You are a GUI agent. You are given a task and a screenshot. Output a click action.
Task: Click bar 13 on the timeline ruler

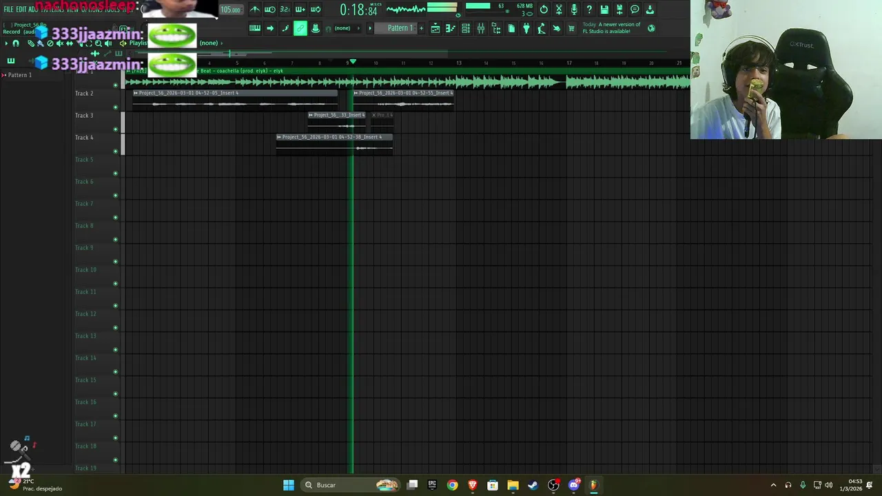pyautogui.click(x=458, y=63)
